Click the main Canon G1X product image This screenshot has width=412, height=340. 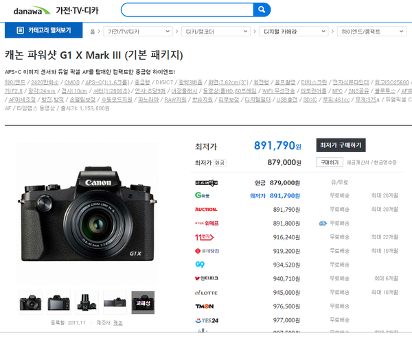click(87, 214)
